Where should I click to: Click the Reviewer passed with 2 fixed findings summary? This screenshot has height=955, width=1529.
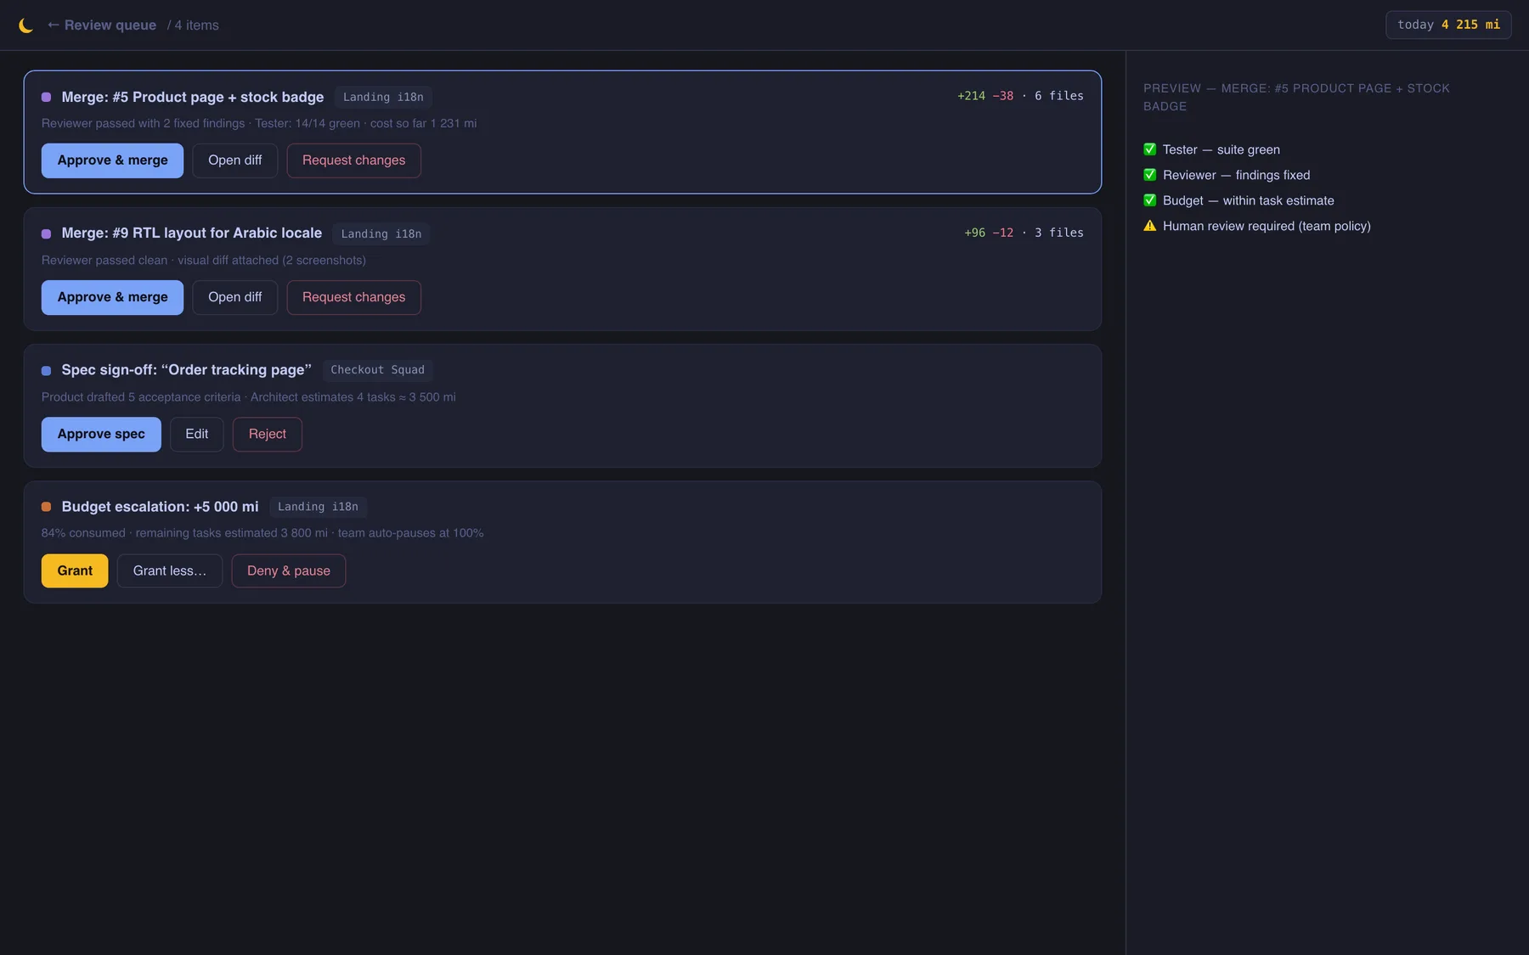pyautogui.click(x=259, y=123)
